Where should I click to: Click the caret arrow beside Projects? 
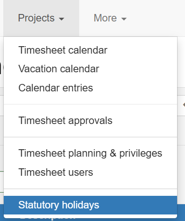[62, 19]
